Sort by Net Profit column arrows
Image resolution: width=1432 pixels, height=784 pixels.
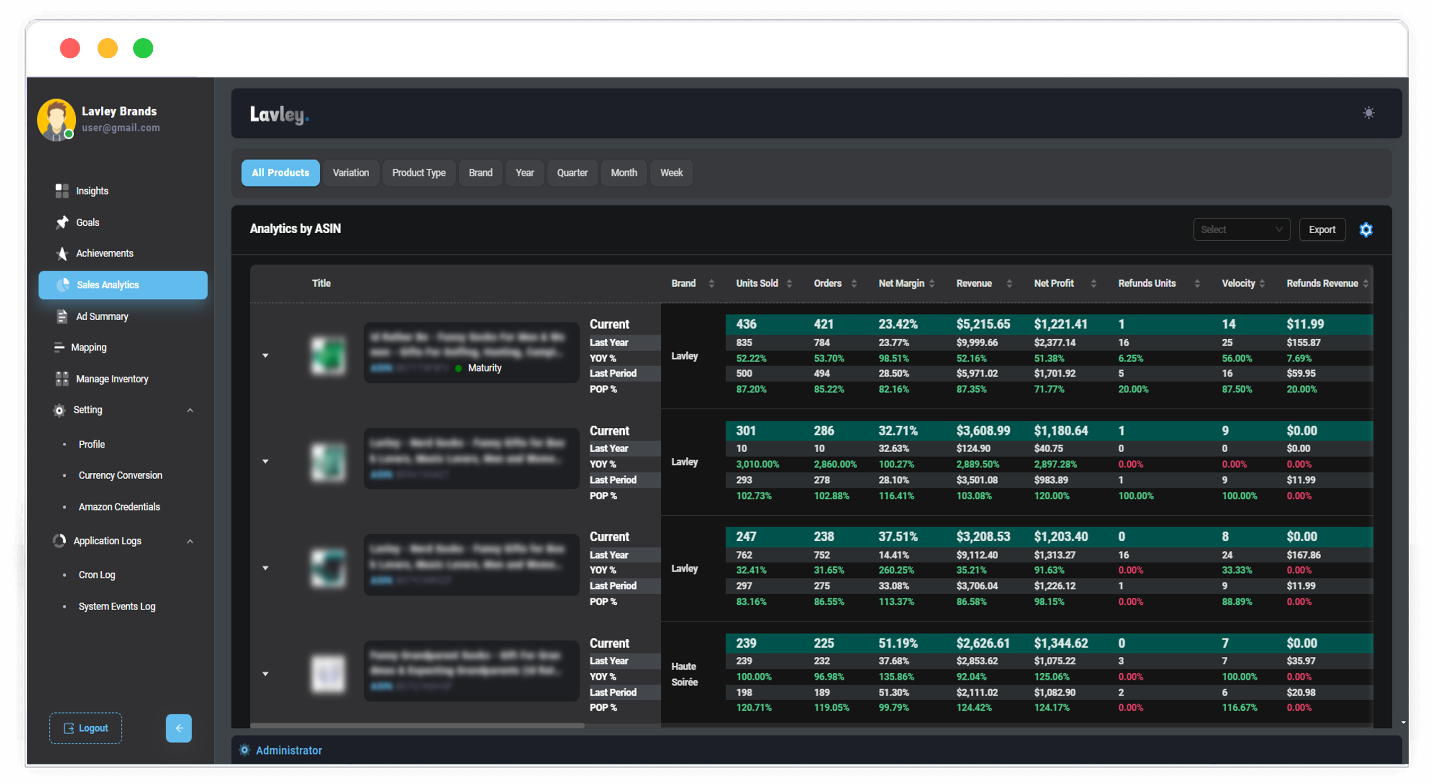[1093, 284]
